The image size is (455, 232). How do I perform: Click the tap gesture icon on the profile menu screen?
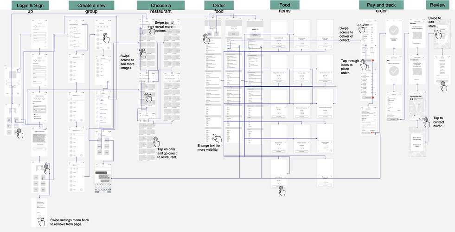(x=46, y=169)
